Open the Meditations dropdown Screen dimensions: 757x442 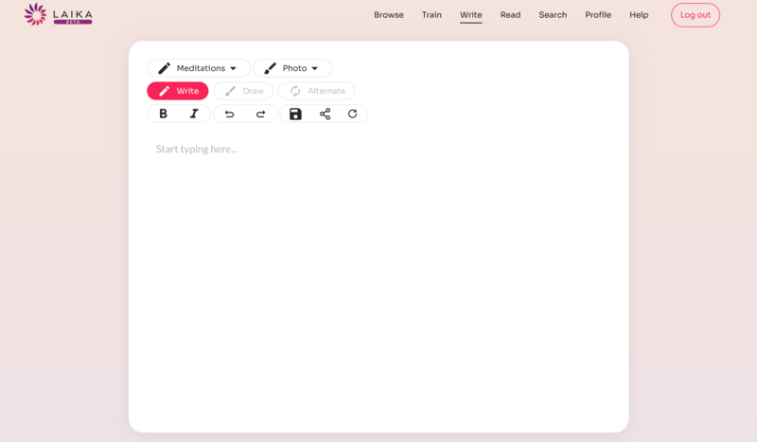(199, 68)
